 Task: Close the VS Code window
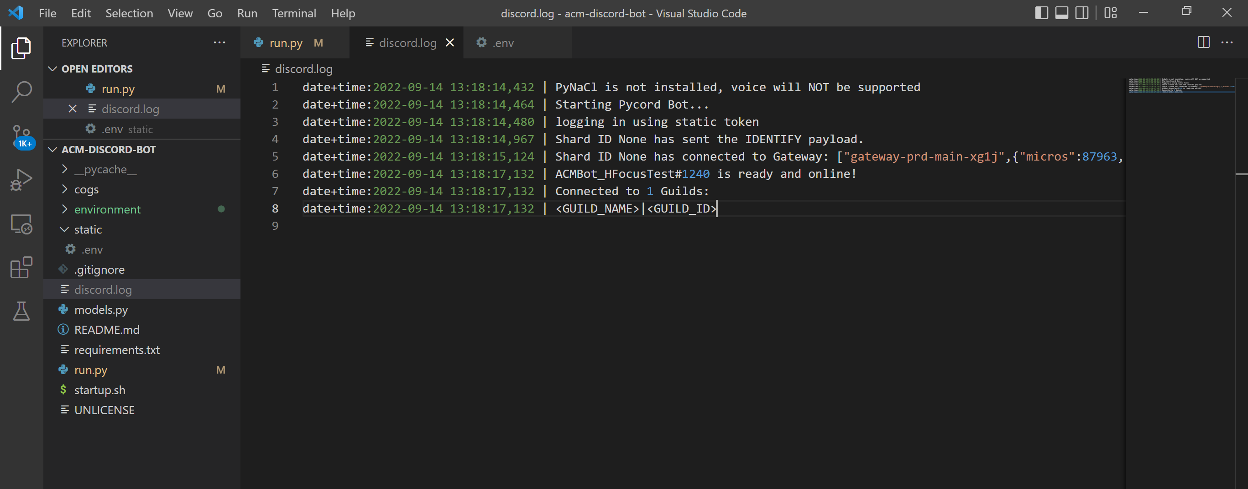[1227, 13]
